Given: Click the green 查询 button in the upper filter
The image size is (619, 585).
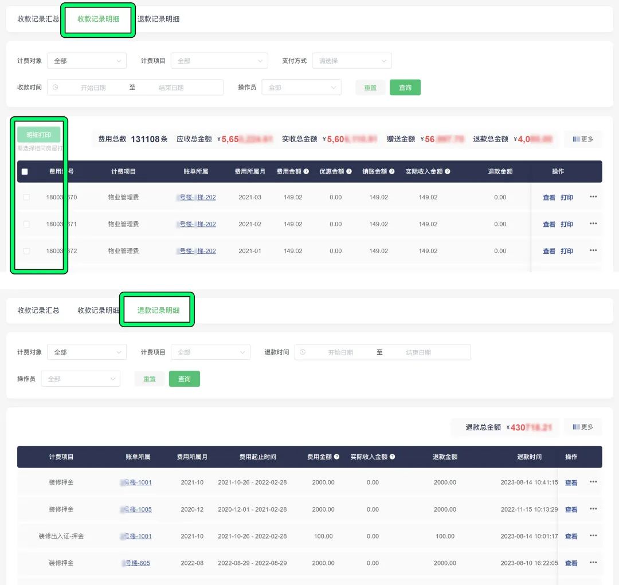Looking at the screenshot, I should (x=405, y=88).
